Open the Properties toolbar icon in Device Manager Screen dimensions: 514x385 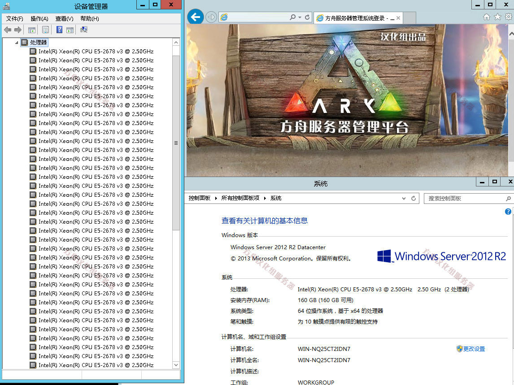pos(46,30)
